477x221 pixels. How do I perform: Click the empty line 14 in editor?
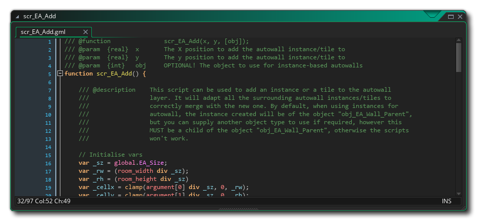203,147
